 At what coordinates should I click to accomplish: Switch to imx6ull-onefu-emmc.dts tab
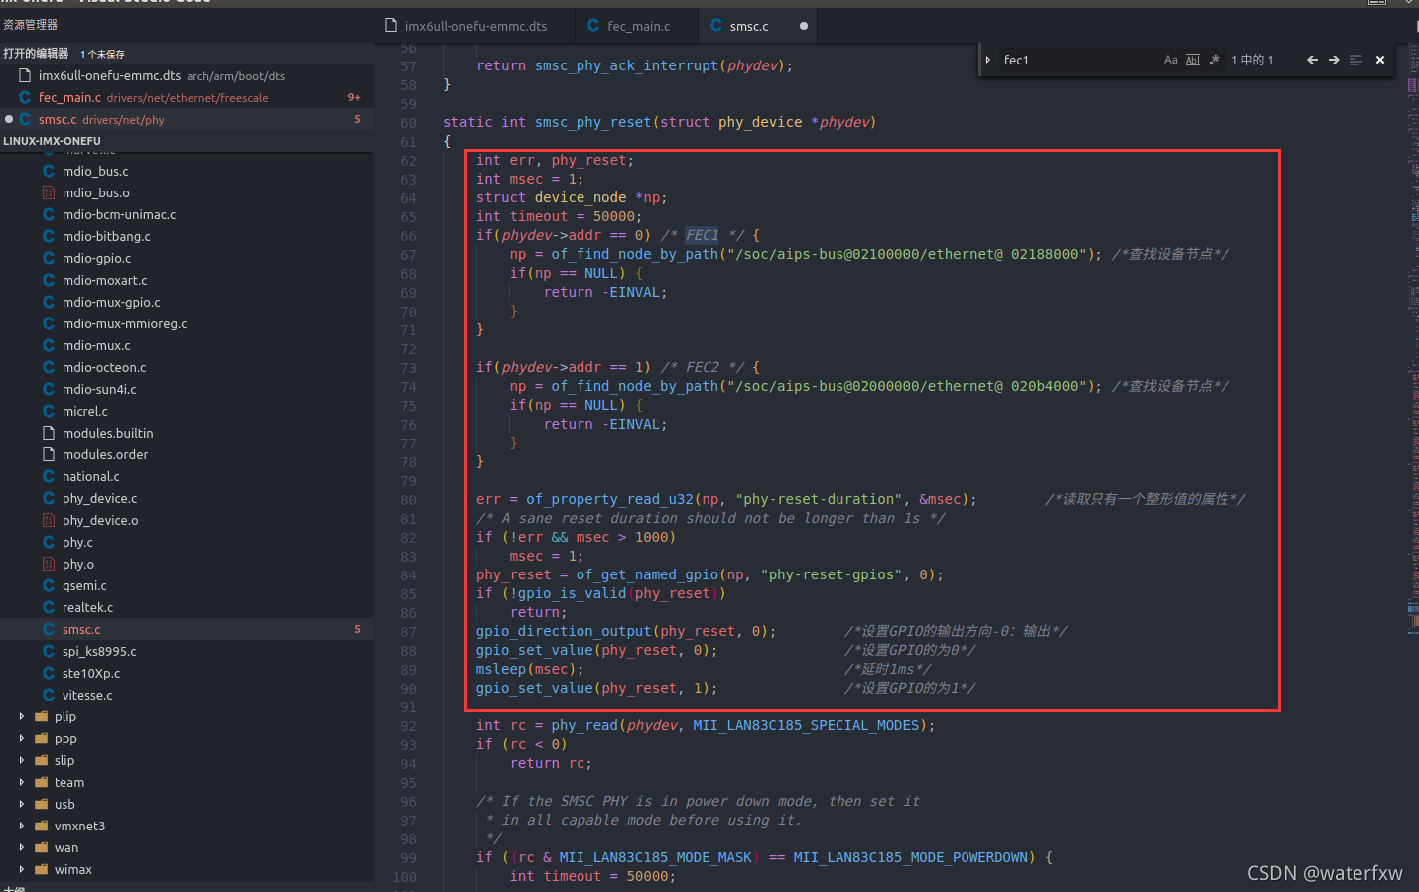[474, 26]
